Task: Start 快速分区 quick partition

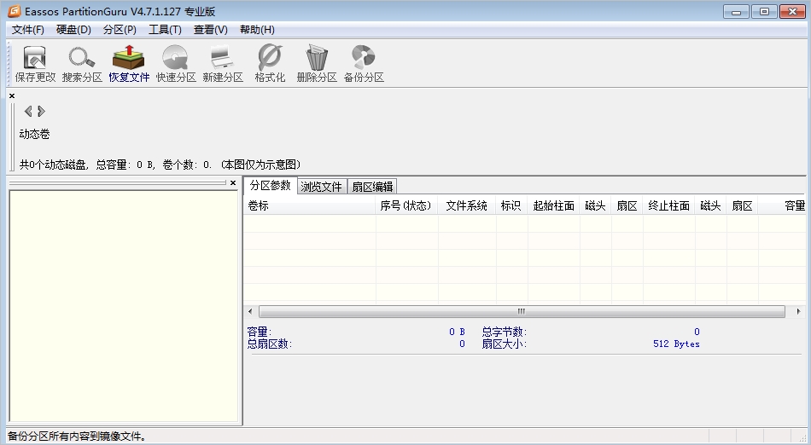Action: click(x=176, y=64)
